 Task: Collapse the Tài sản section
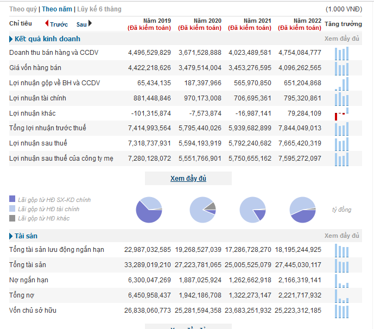[11, 236]
